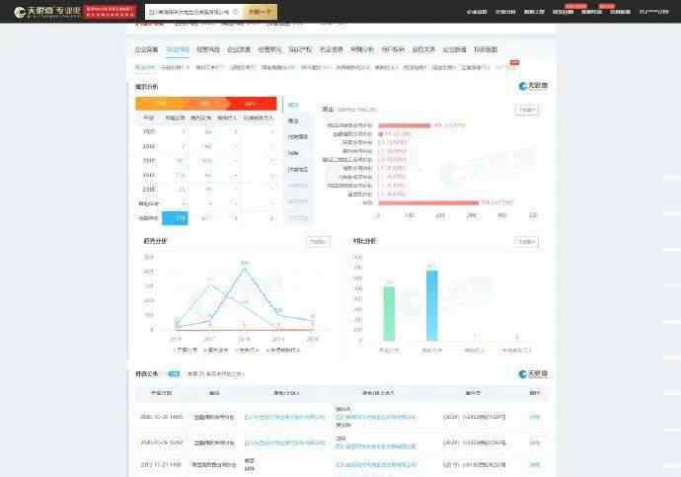This screenshot has height=477, width=681.
Task: Open details link of first announcement row
Action: pyautogui.click(x=534, y=417)
